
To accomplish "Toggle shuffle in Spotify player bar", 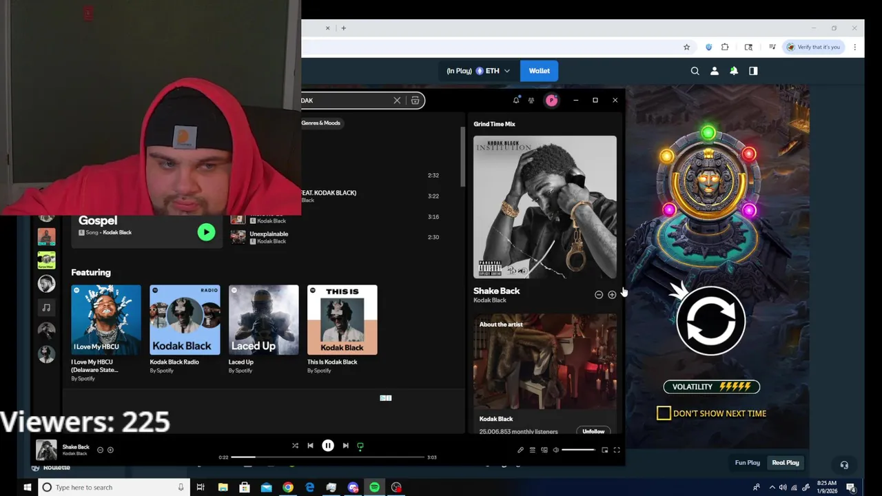I will click(295, 446).
